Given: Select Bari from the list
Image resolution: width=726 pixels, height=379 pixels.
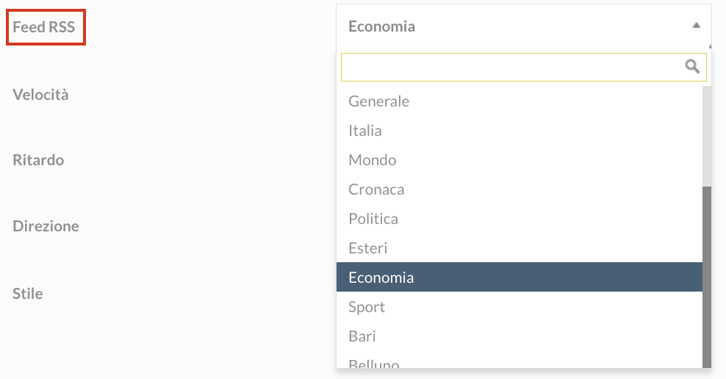Looking at the screenshot, I should 520,336.
